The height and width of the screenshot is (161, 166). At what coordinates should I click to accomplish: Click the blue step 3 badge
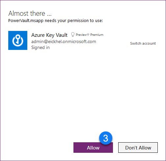106,138
